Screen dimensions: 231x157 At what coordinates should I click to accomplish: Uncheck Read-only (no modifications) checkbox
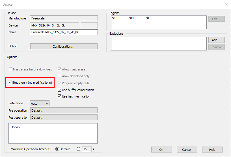click(11, 83)
